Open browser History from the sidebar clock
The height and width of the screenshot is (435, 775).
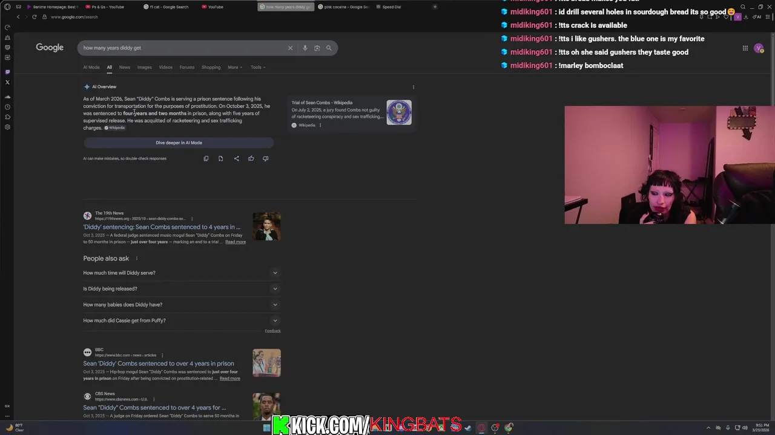[7, 107]
